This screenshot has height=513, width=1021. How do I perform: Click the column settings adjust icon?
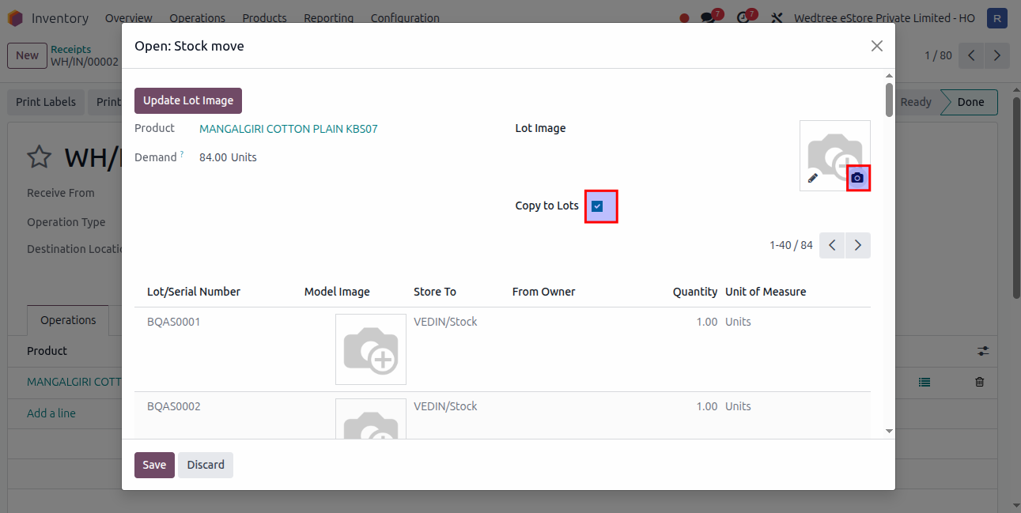tap(983, 351)
